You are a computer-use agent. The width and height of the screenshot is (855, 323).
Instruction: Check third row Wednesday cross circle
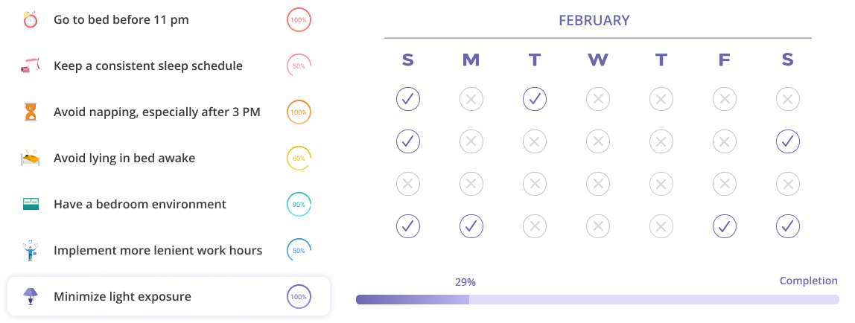tap(597, 184)
